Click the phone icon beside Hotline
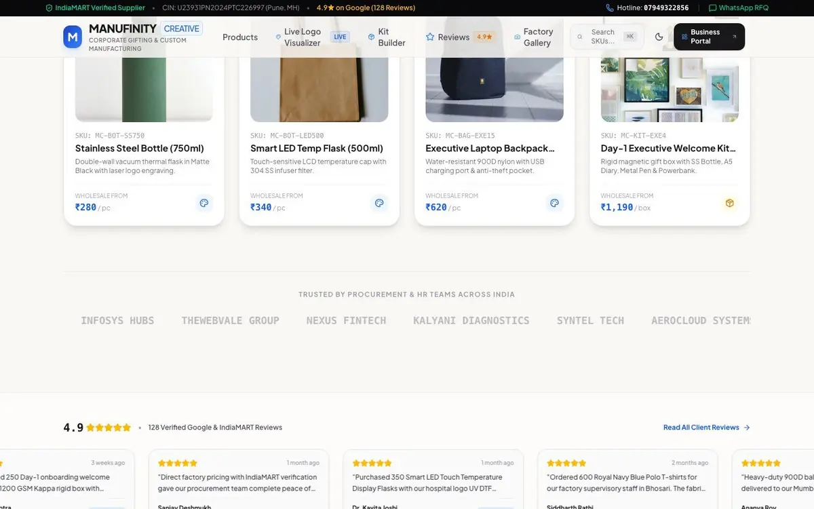Viewport: 814px width, 509px height. pos(610,8)
